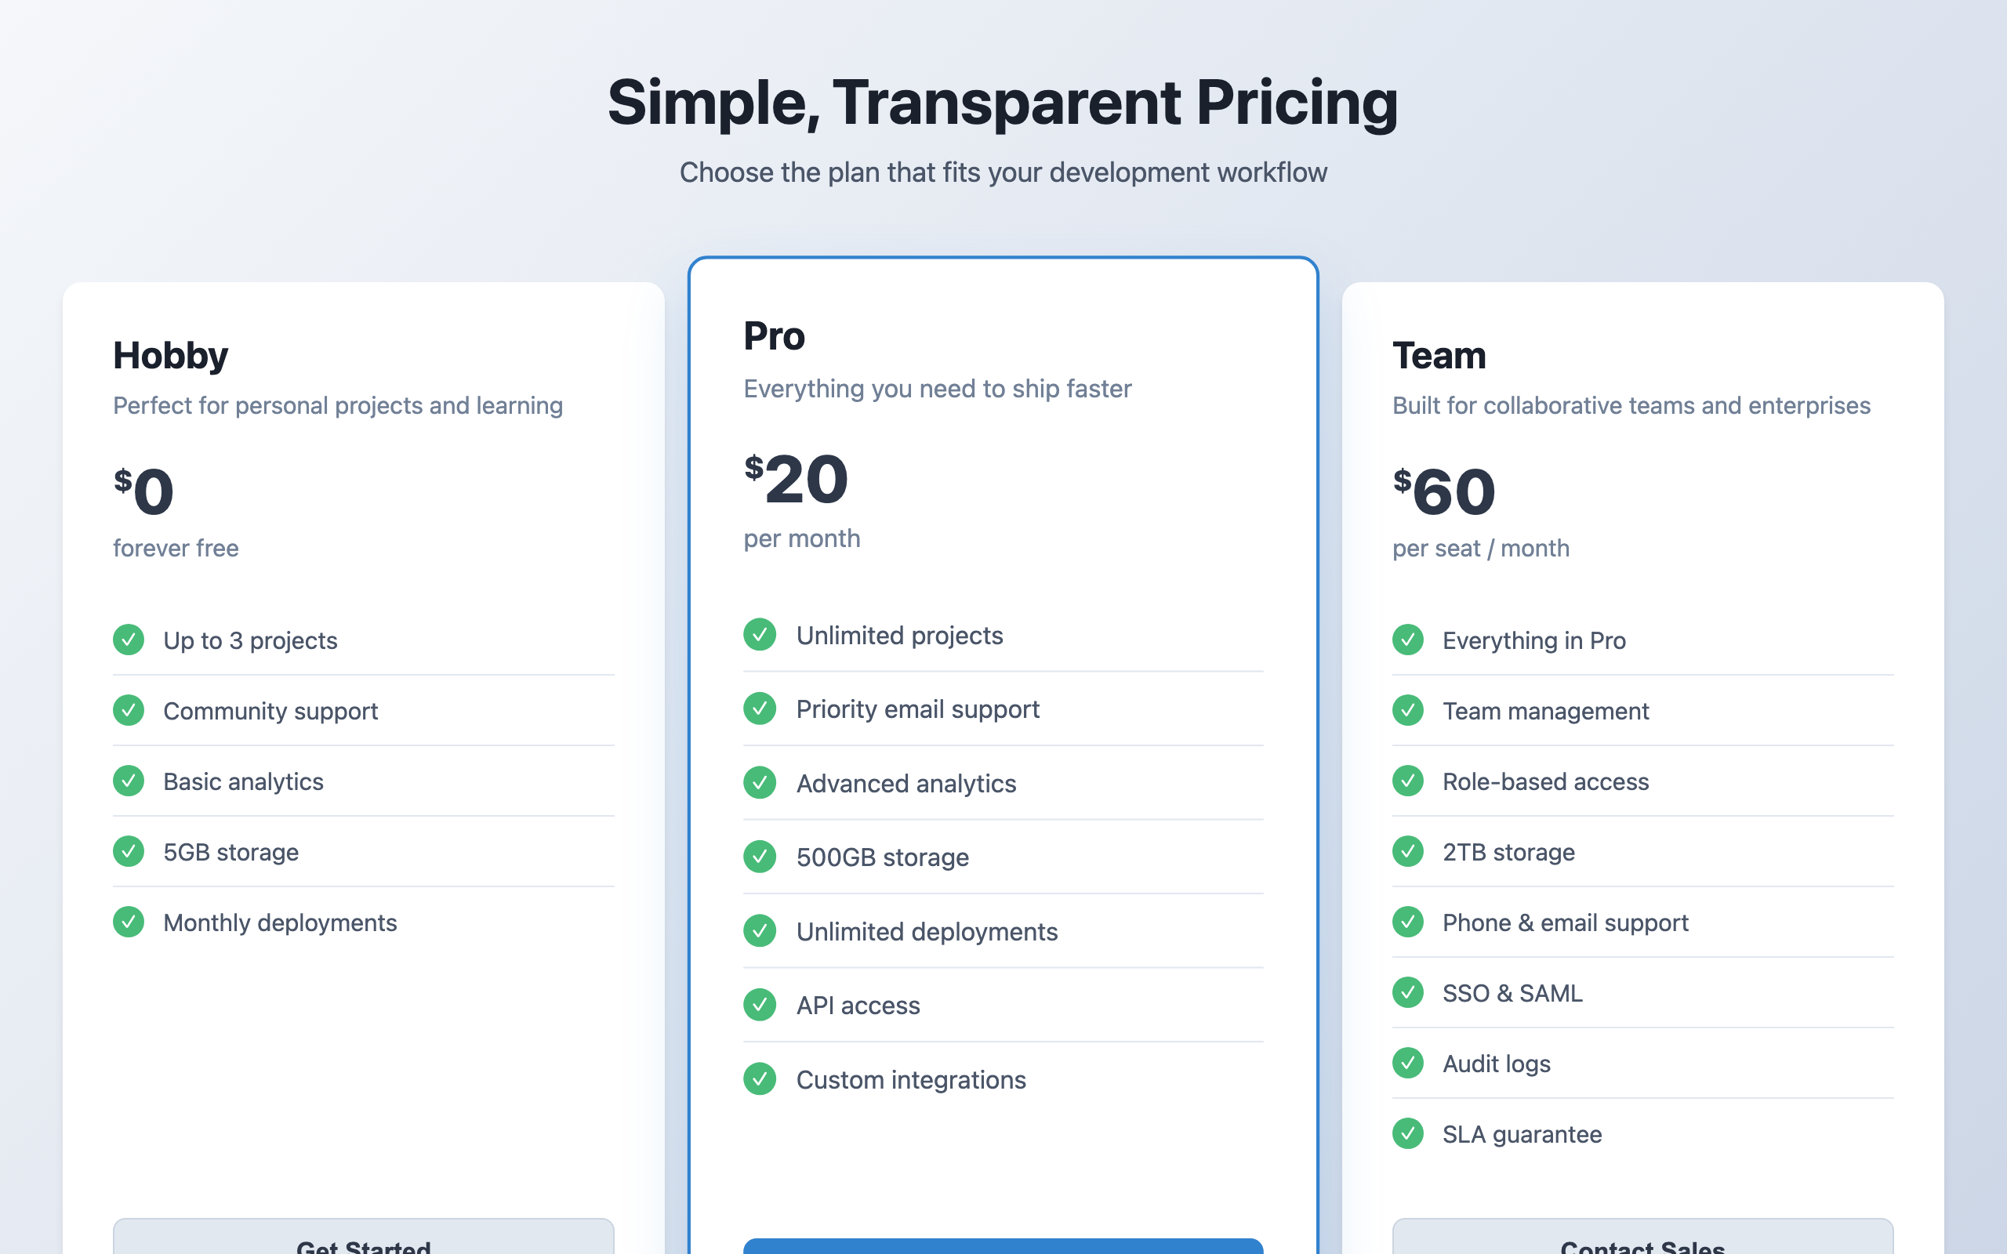Select the Hobby plan heading

[x=171, y=357]
